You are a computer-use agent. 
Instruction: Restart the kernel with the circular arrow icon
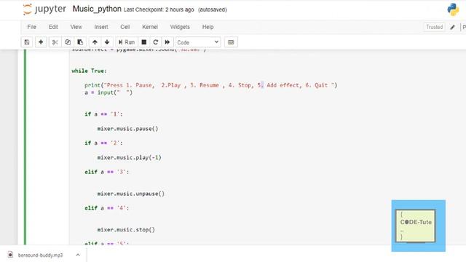155,42
